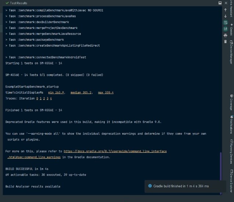Open trace for Iteration 0
Viewport: 234px width, 202px height.
pos(37,98)
